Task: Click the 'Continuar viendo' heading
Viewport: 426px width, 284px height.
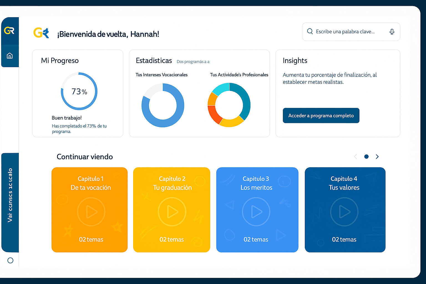Action: tap(85, 157)
